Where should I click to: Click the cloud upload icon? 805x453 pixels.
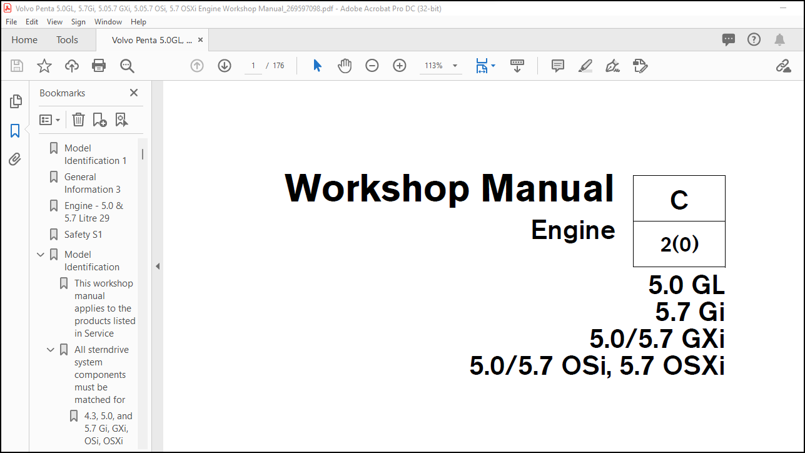click(x=72, y=66)
